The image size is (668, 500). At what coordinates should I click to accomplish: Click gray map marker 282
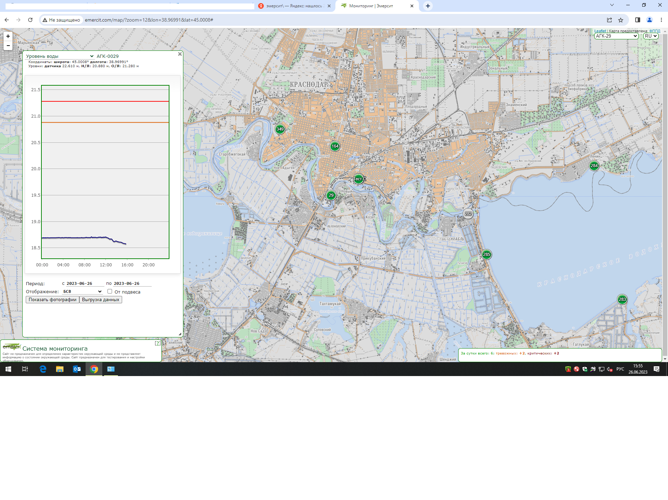click(468, 214)
